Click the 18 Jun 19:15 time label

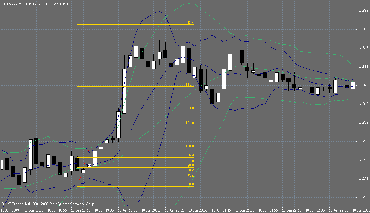pyautogui.click(x=81, y=210)
